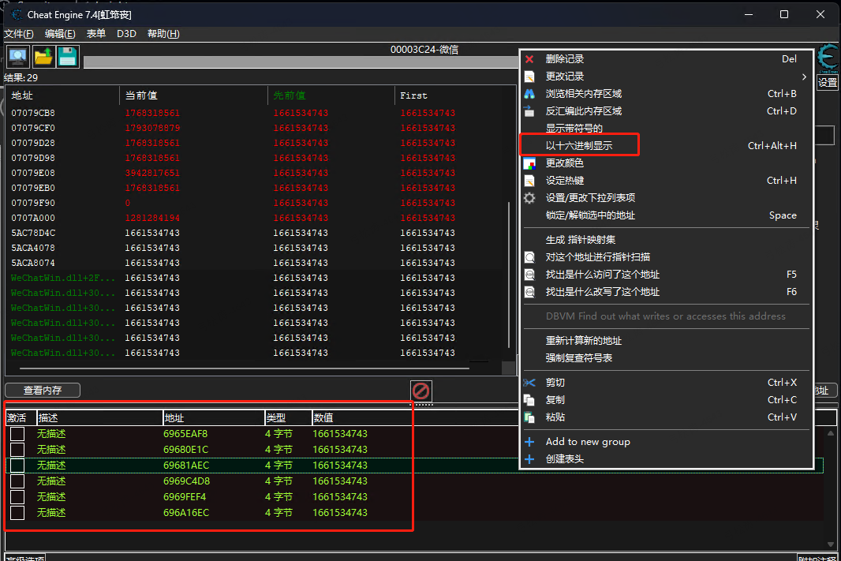Click the red clear-list icon

point(421,391)
